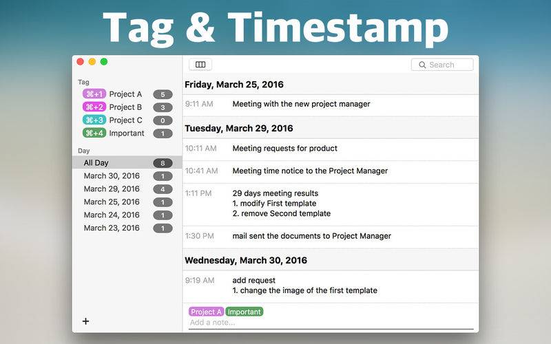Select the ⌘+2 Project B tag badge
This screenshot has width=551, height=344.
click(x=94, y=107)
